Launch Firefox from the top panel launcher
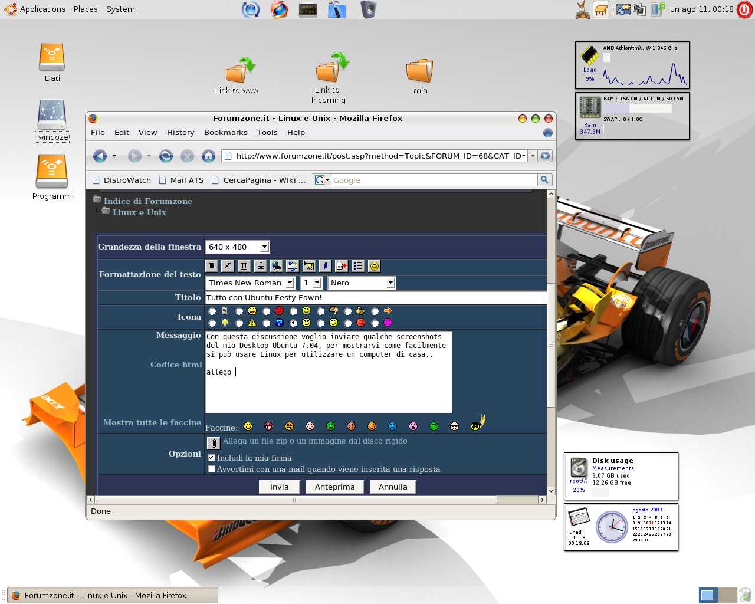Image resolution: width=755 pixels, height=604 pixels. 280,9
